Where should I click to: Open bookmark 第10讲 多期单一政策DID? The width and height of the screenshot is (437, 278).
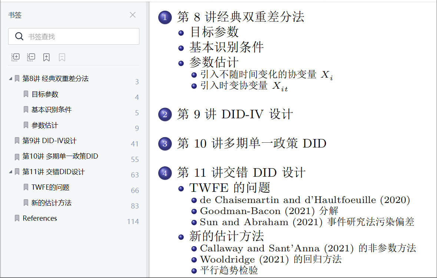click(x=60, y=156)
